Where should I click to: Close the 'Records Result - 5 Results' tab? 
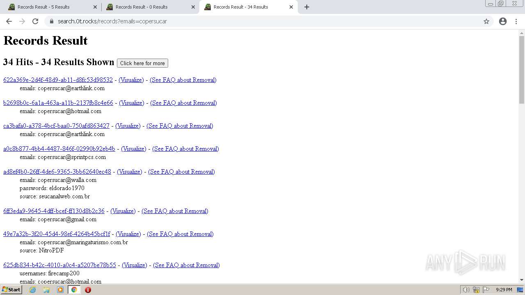pyautogui.click(x=95, y=7)
